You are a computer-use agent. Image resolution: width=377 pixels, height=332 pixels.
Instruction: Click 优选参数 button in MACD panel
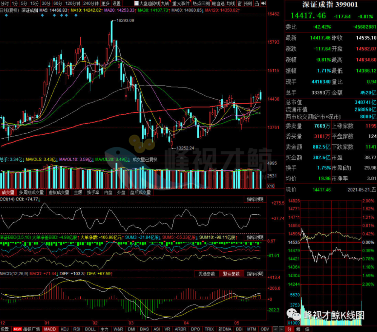click(207, 274)
